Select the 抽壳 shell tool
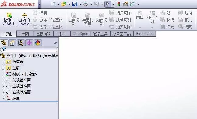The image size is (197, 119). click(x=167, y=26)
